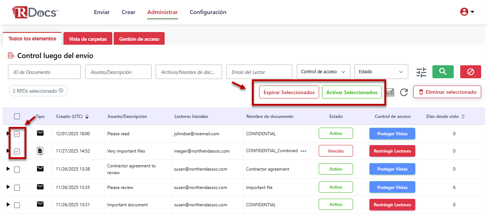The height and width of the screenshot is (216, 488).
Task: Uncheck the Please read row checkbox
Action: (x=17, y=134)
